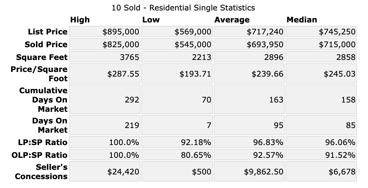Image resolution: width=368 pixels, height=188 pixels.
Task: Select the Average Cumulative Days On Market 163 cell
Action: (249, 100)
